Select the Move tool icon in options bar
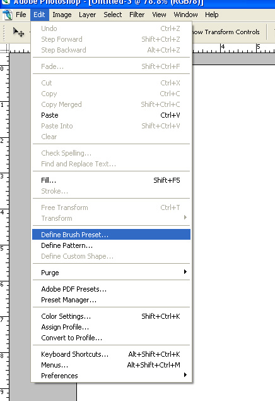 (18, 32)
